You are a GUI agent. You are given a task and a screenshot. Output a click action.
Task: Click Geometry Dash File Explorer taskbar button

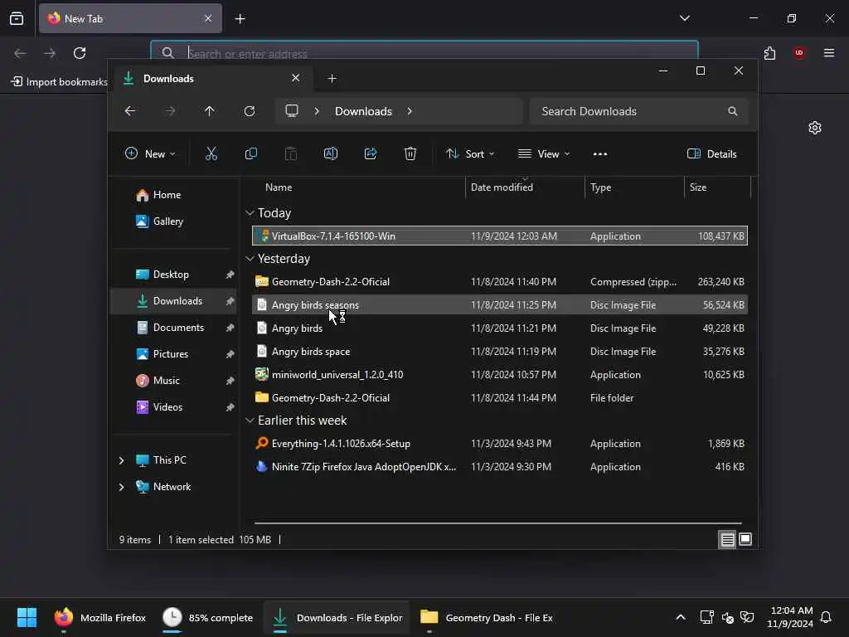(488, 617)
